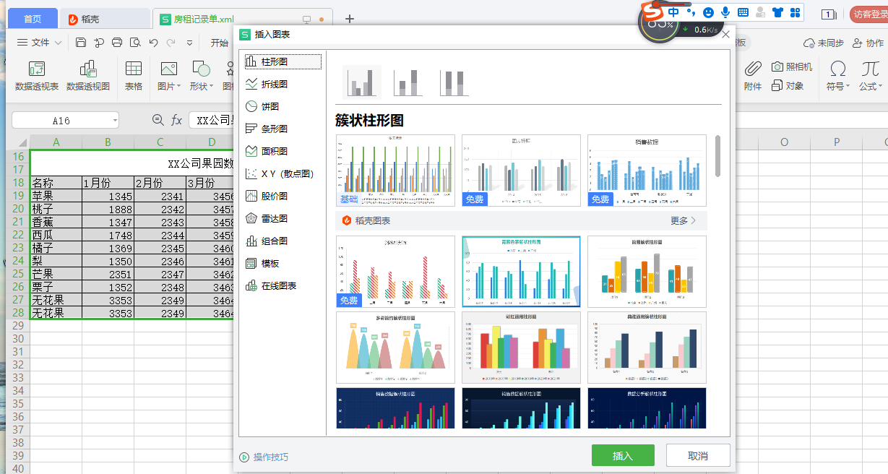This screenshot has width=888, height=474.
Task: Select 折线图 line chart category
Action: tap(267, 85)
